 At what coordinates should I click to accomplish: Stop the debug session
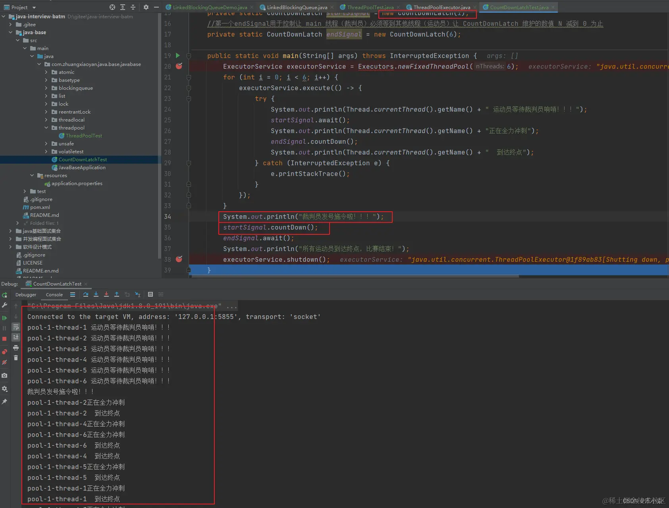[x=4, y=339]
